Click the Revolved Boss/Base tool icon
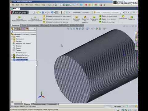Screen dimensions: 148x111 (35, 17)
